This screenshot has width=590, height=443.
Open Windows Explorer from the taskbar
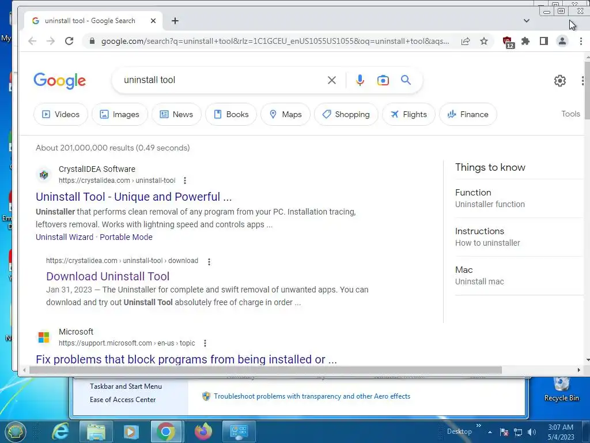[x=96, y=431]
